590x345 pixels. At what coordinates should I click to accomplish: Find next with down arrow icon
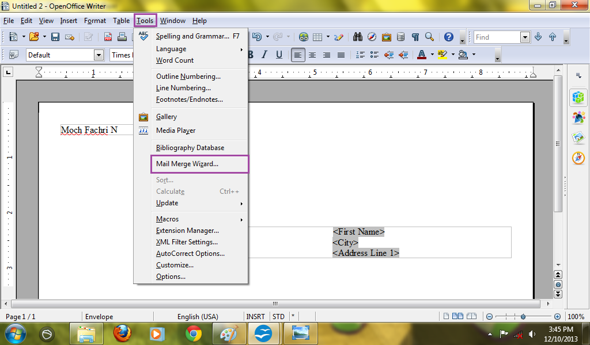point(538,37)
